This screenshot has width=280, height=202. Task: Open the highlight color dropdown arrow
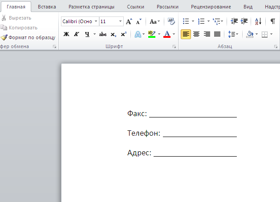[x=159, y=34]
